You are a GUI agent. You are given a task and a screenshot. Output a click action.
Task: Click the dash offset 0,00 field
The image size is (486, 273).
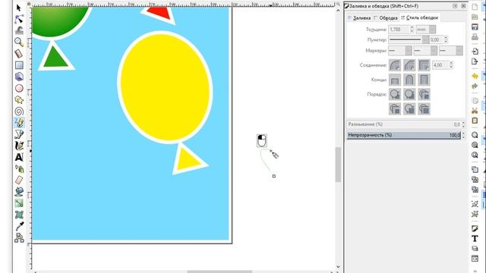[x=437, y=39]
